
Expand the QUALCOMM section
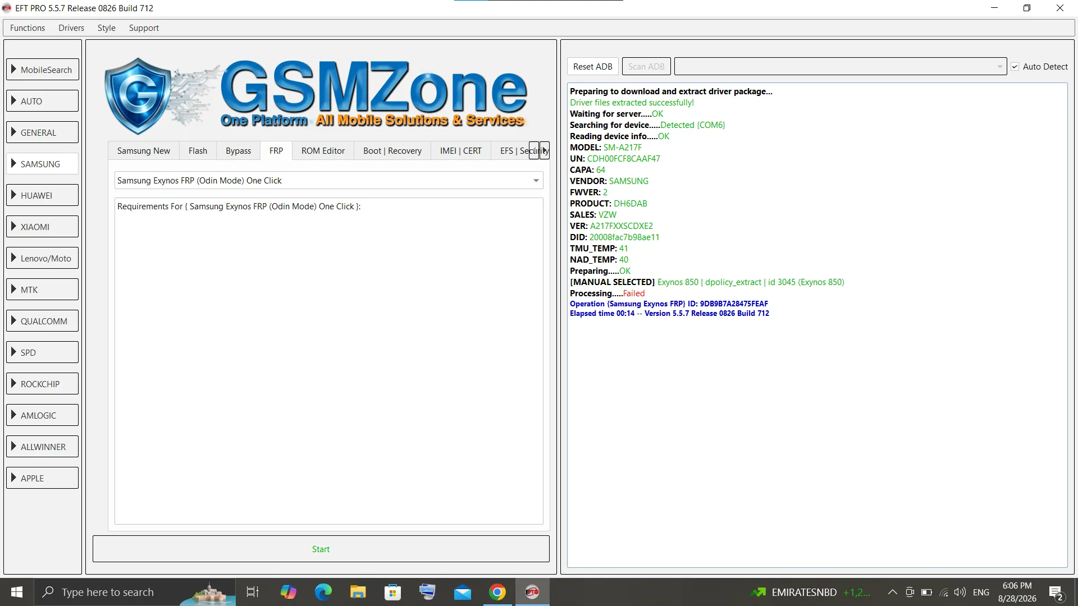click(x=43, y=321)
